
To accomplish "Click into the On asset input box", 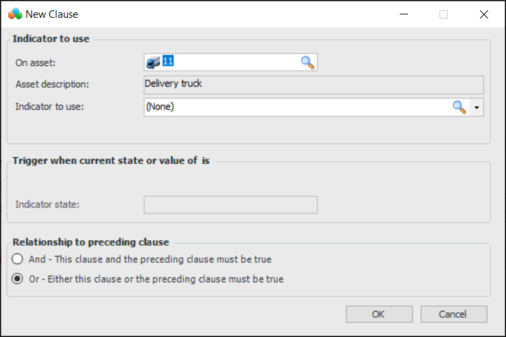I will click(x=233, y=62).
